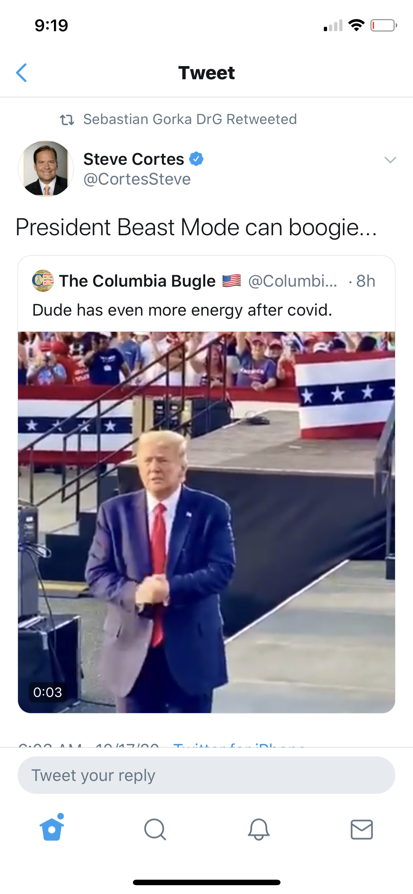Open the Search magnifier tab
Image resolution: width=413 pixels, height=894 pixels.
pos(155,829)
